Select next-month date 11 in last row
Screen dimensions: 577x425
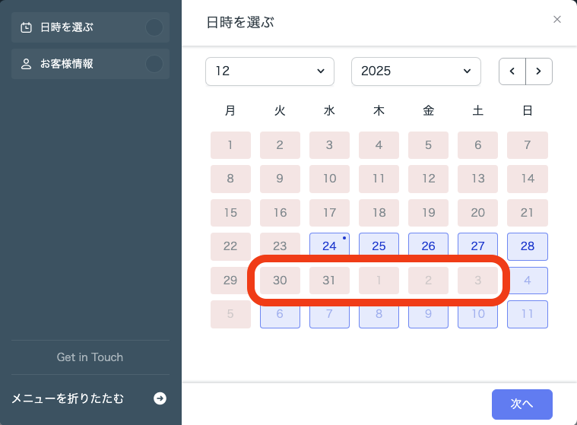pos(527,314)
